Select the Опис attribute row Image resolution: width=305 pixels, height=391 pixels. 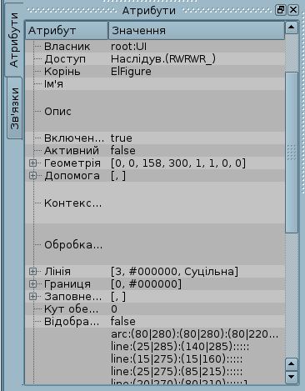coord(155,111)
